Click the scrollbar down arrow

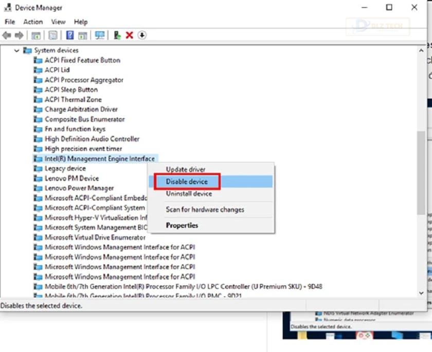click(421, 293)
